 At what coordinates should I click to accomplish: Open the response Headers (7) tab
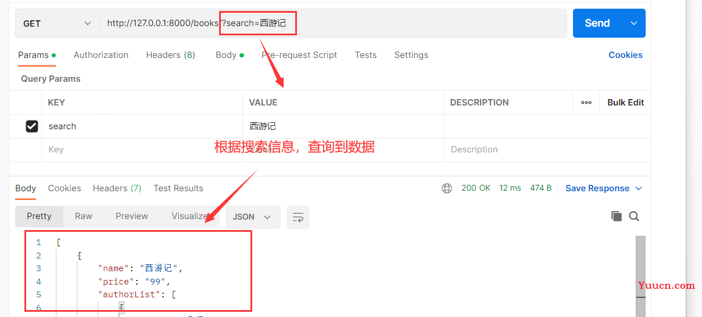(x=117, y=188)
